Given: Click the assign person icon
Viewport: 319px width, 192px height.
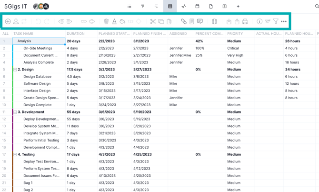Looking at the screenshot, I should (16, 21).
